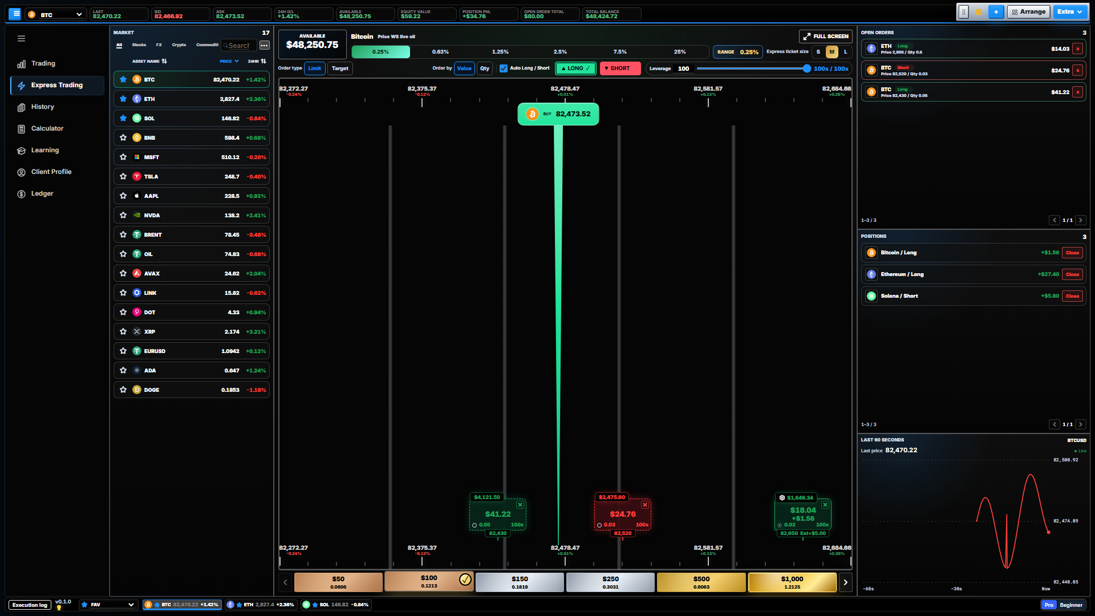Cancel the ETH Long open order
This screenshot has height=616, width=1095.
tap(1077, 49)
